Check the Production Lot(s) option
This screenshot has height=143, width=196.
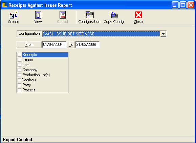[x=20, y=75]
